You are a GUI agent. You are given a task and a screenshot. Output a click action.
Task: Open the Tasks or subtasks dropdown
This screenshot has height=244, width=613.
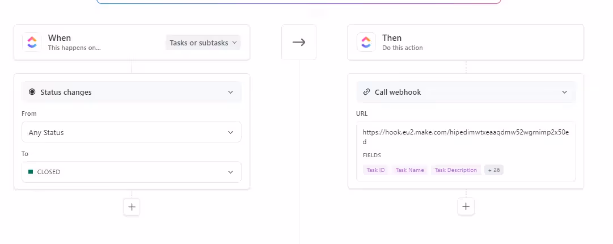[x=203, y=43]
